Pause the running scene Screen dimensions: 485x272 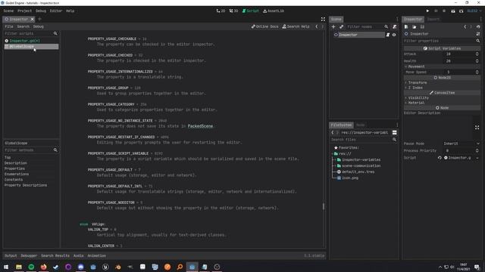click(x=436, y=11)
